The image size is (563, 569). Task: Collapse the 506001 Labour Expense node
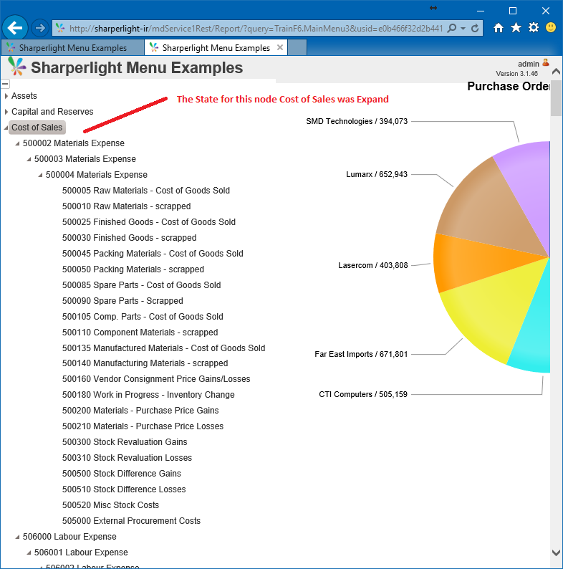pos(29,553)
